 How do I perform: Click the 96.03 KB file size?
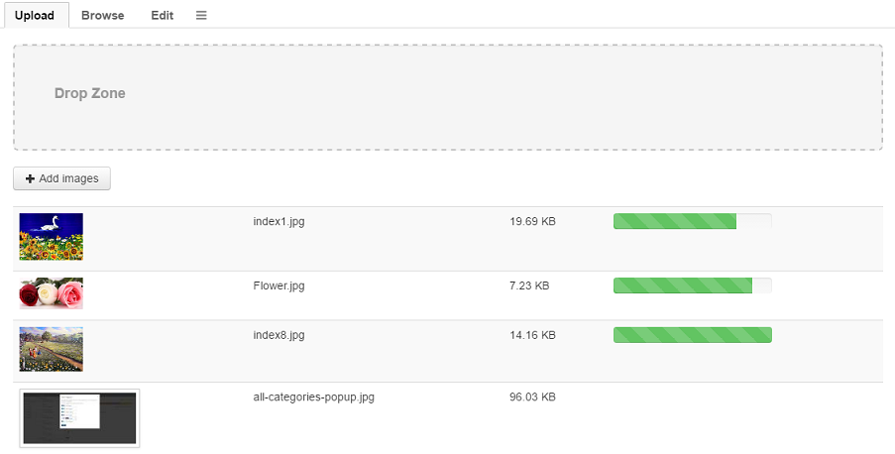532,397
